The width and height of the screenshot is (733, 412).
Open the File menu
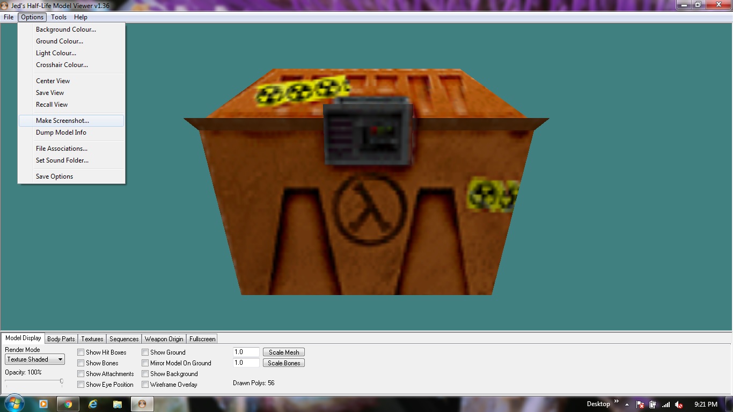pos(9,17)
